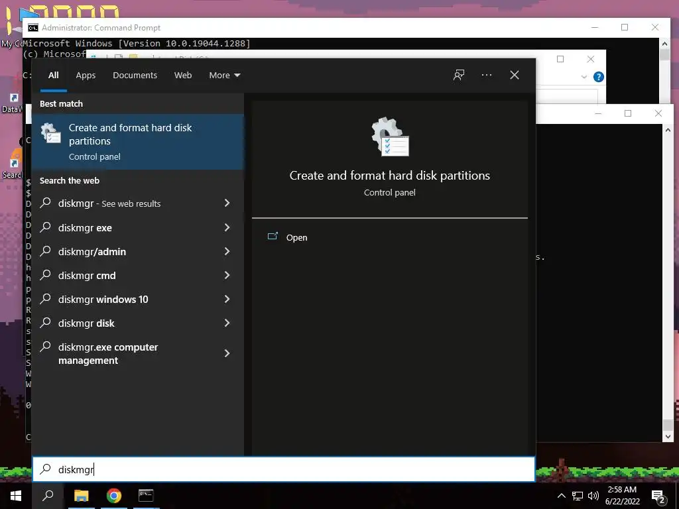The width and height of the screenshot is (679, 509).
Task: Open the clock showing 2:58 AM
Action: 622,496
